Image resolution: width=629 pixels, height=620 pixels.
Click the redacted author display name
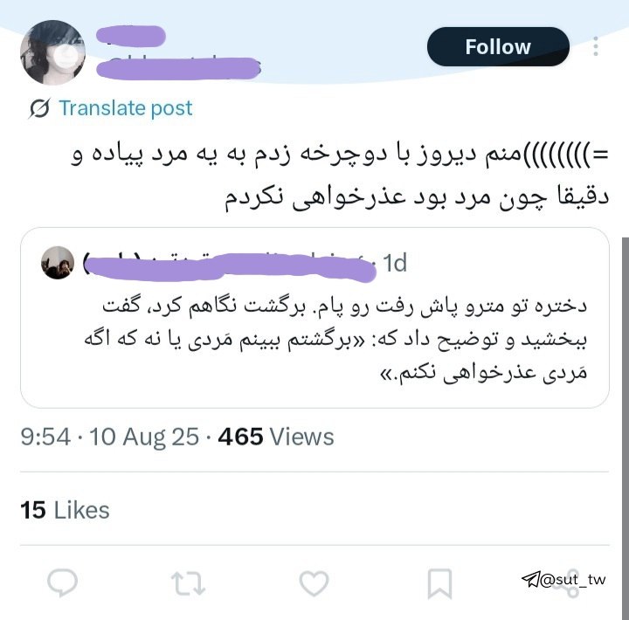click(x=131, y=36)
